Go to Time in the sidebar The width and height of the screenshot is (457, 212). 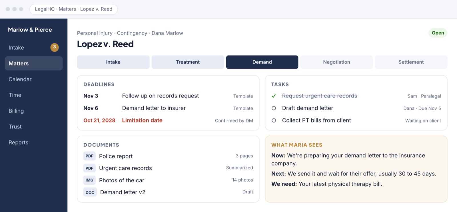click(x=34, y=95)
